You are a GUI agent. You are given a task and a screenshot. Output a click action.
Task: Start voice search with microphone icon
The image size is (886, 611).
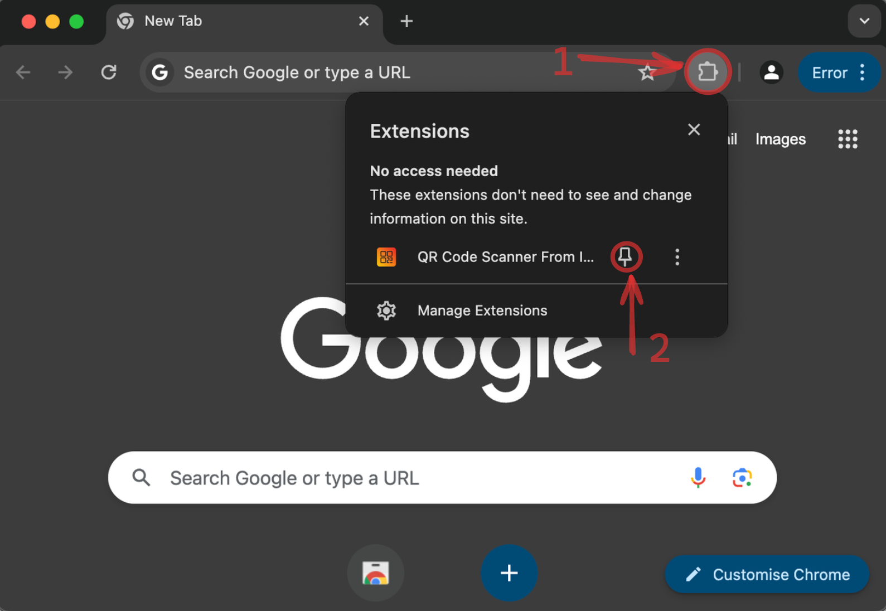698,478
